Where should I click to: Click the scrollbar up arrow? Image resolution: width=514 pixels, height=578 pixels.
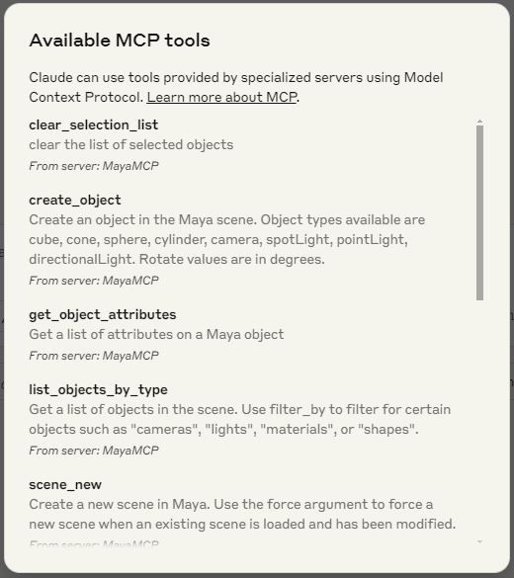[x=479, y=122]
